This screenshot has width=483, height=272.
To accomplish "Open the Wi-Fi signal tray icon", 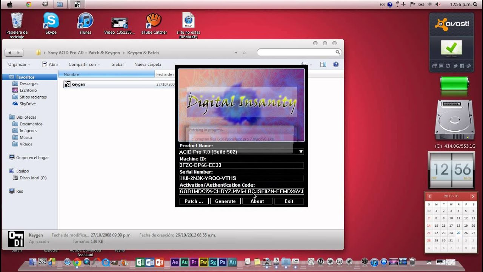I will (x=430, y=5).
